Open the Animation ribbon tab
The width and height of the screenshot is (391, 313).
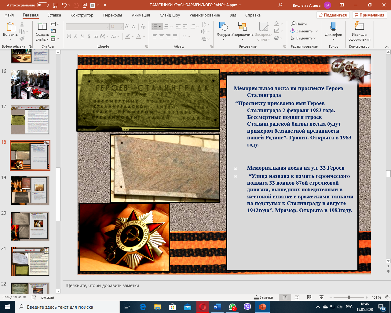click(x=141, y=15)
